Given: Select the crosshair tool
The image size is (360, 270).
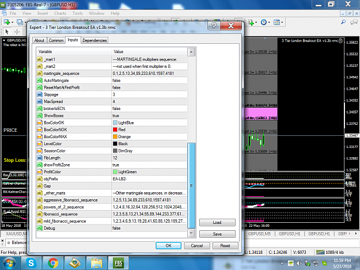Looking at the screenshot, I should (x=17, y=32).
